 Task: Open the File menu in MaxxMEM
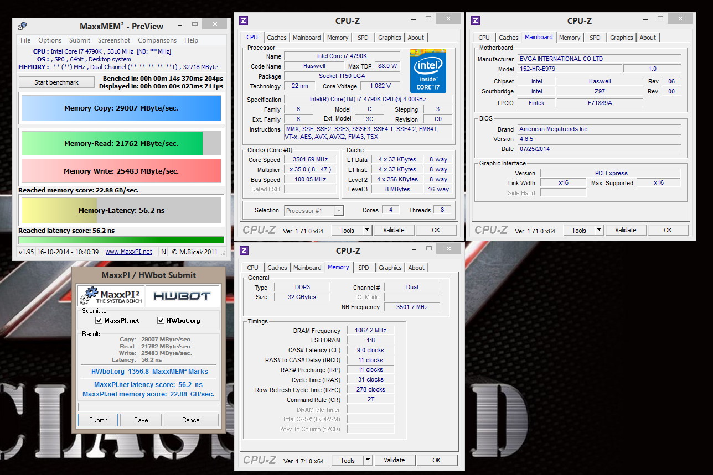pyautogui.click(x=25, y=40)
